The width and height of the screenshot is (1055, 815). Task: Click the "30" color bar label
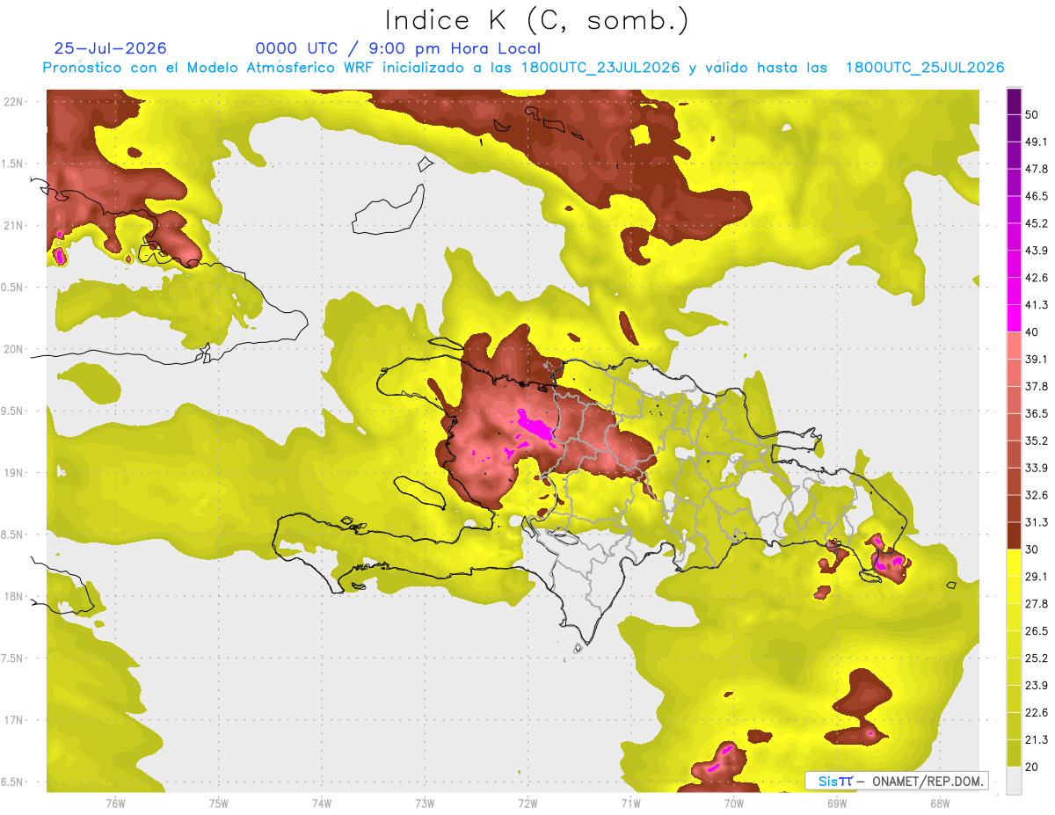1033,549
